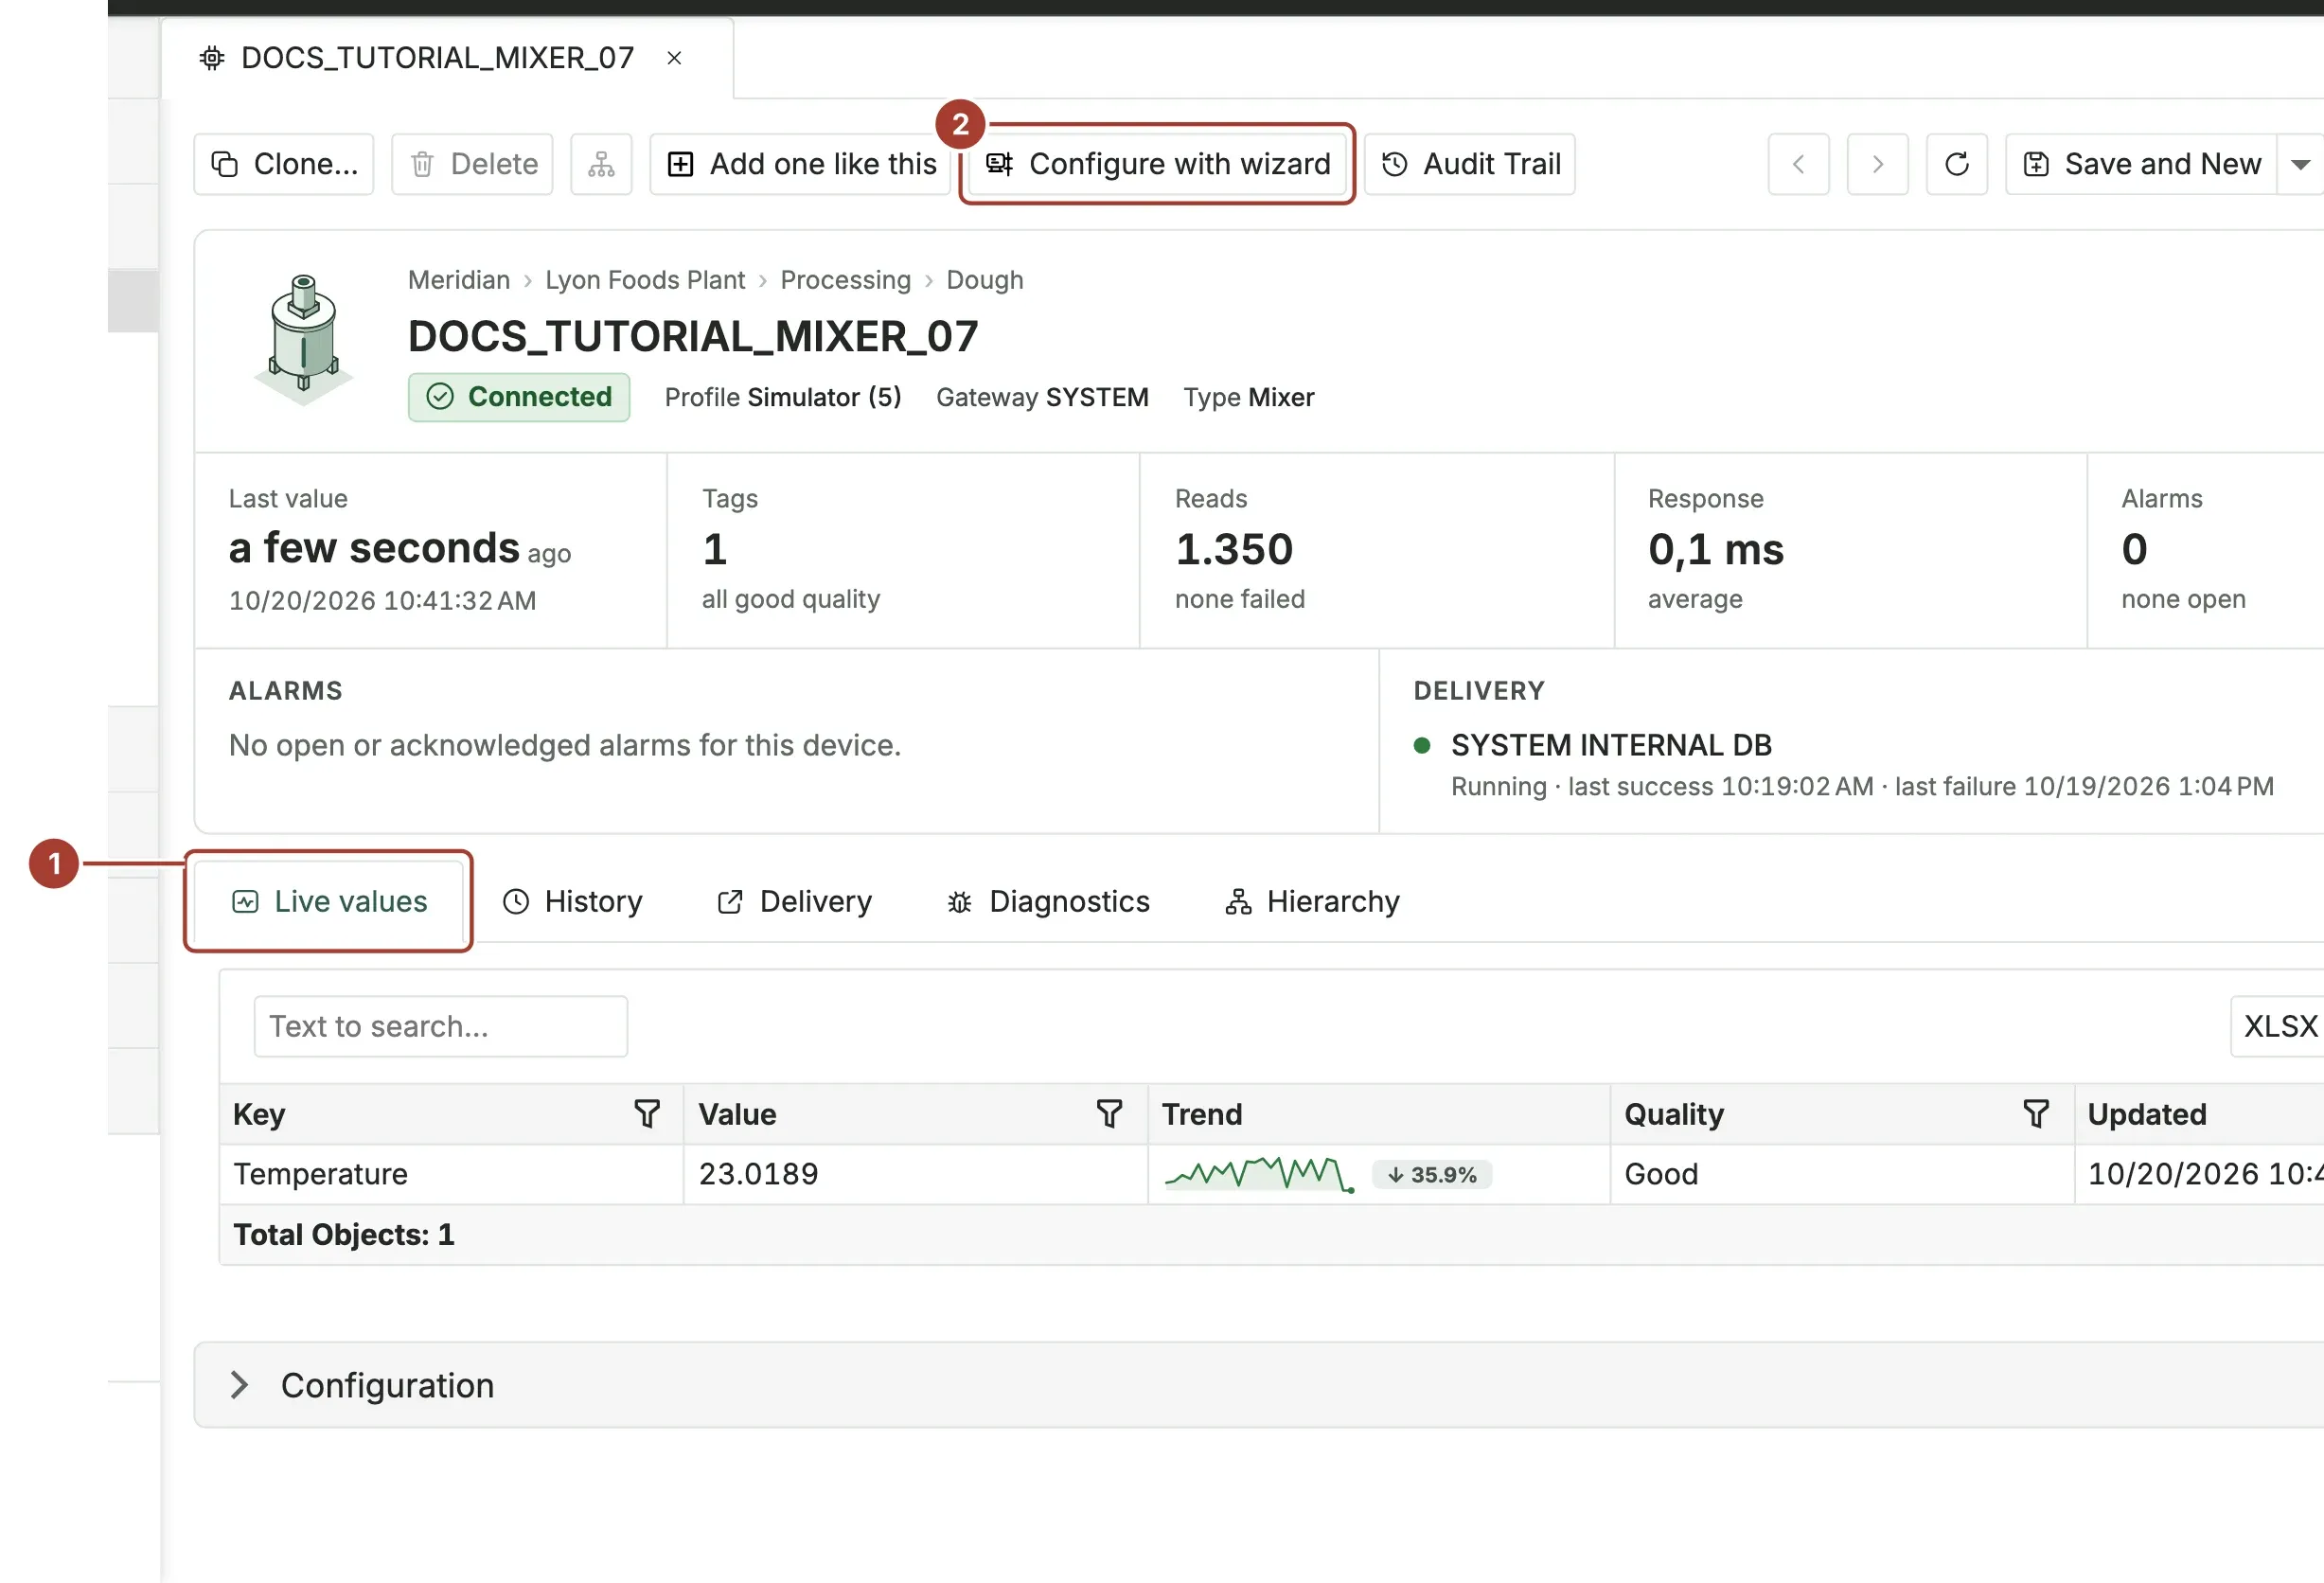Screen dimensions: 2324x1583
Task: Open the Quality column filter icon
Action: tap(2036, 1114)
